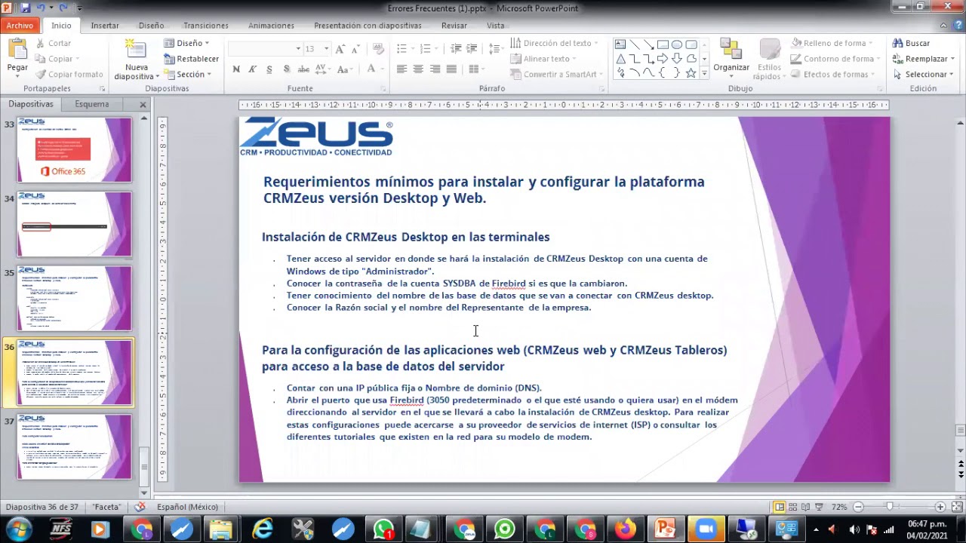966x543 pixels.
Task: Insert the star shape from the gallery
Action: tap(691, 73)
